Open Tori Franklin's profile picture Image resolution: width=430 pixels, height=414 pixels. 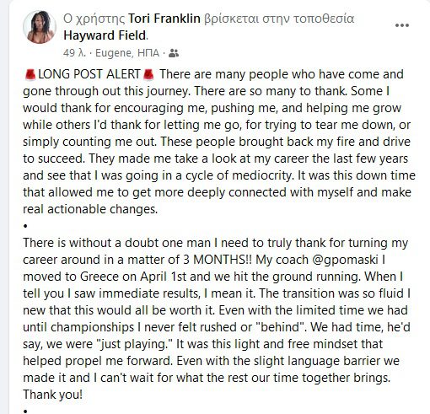40,27
